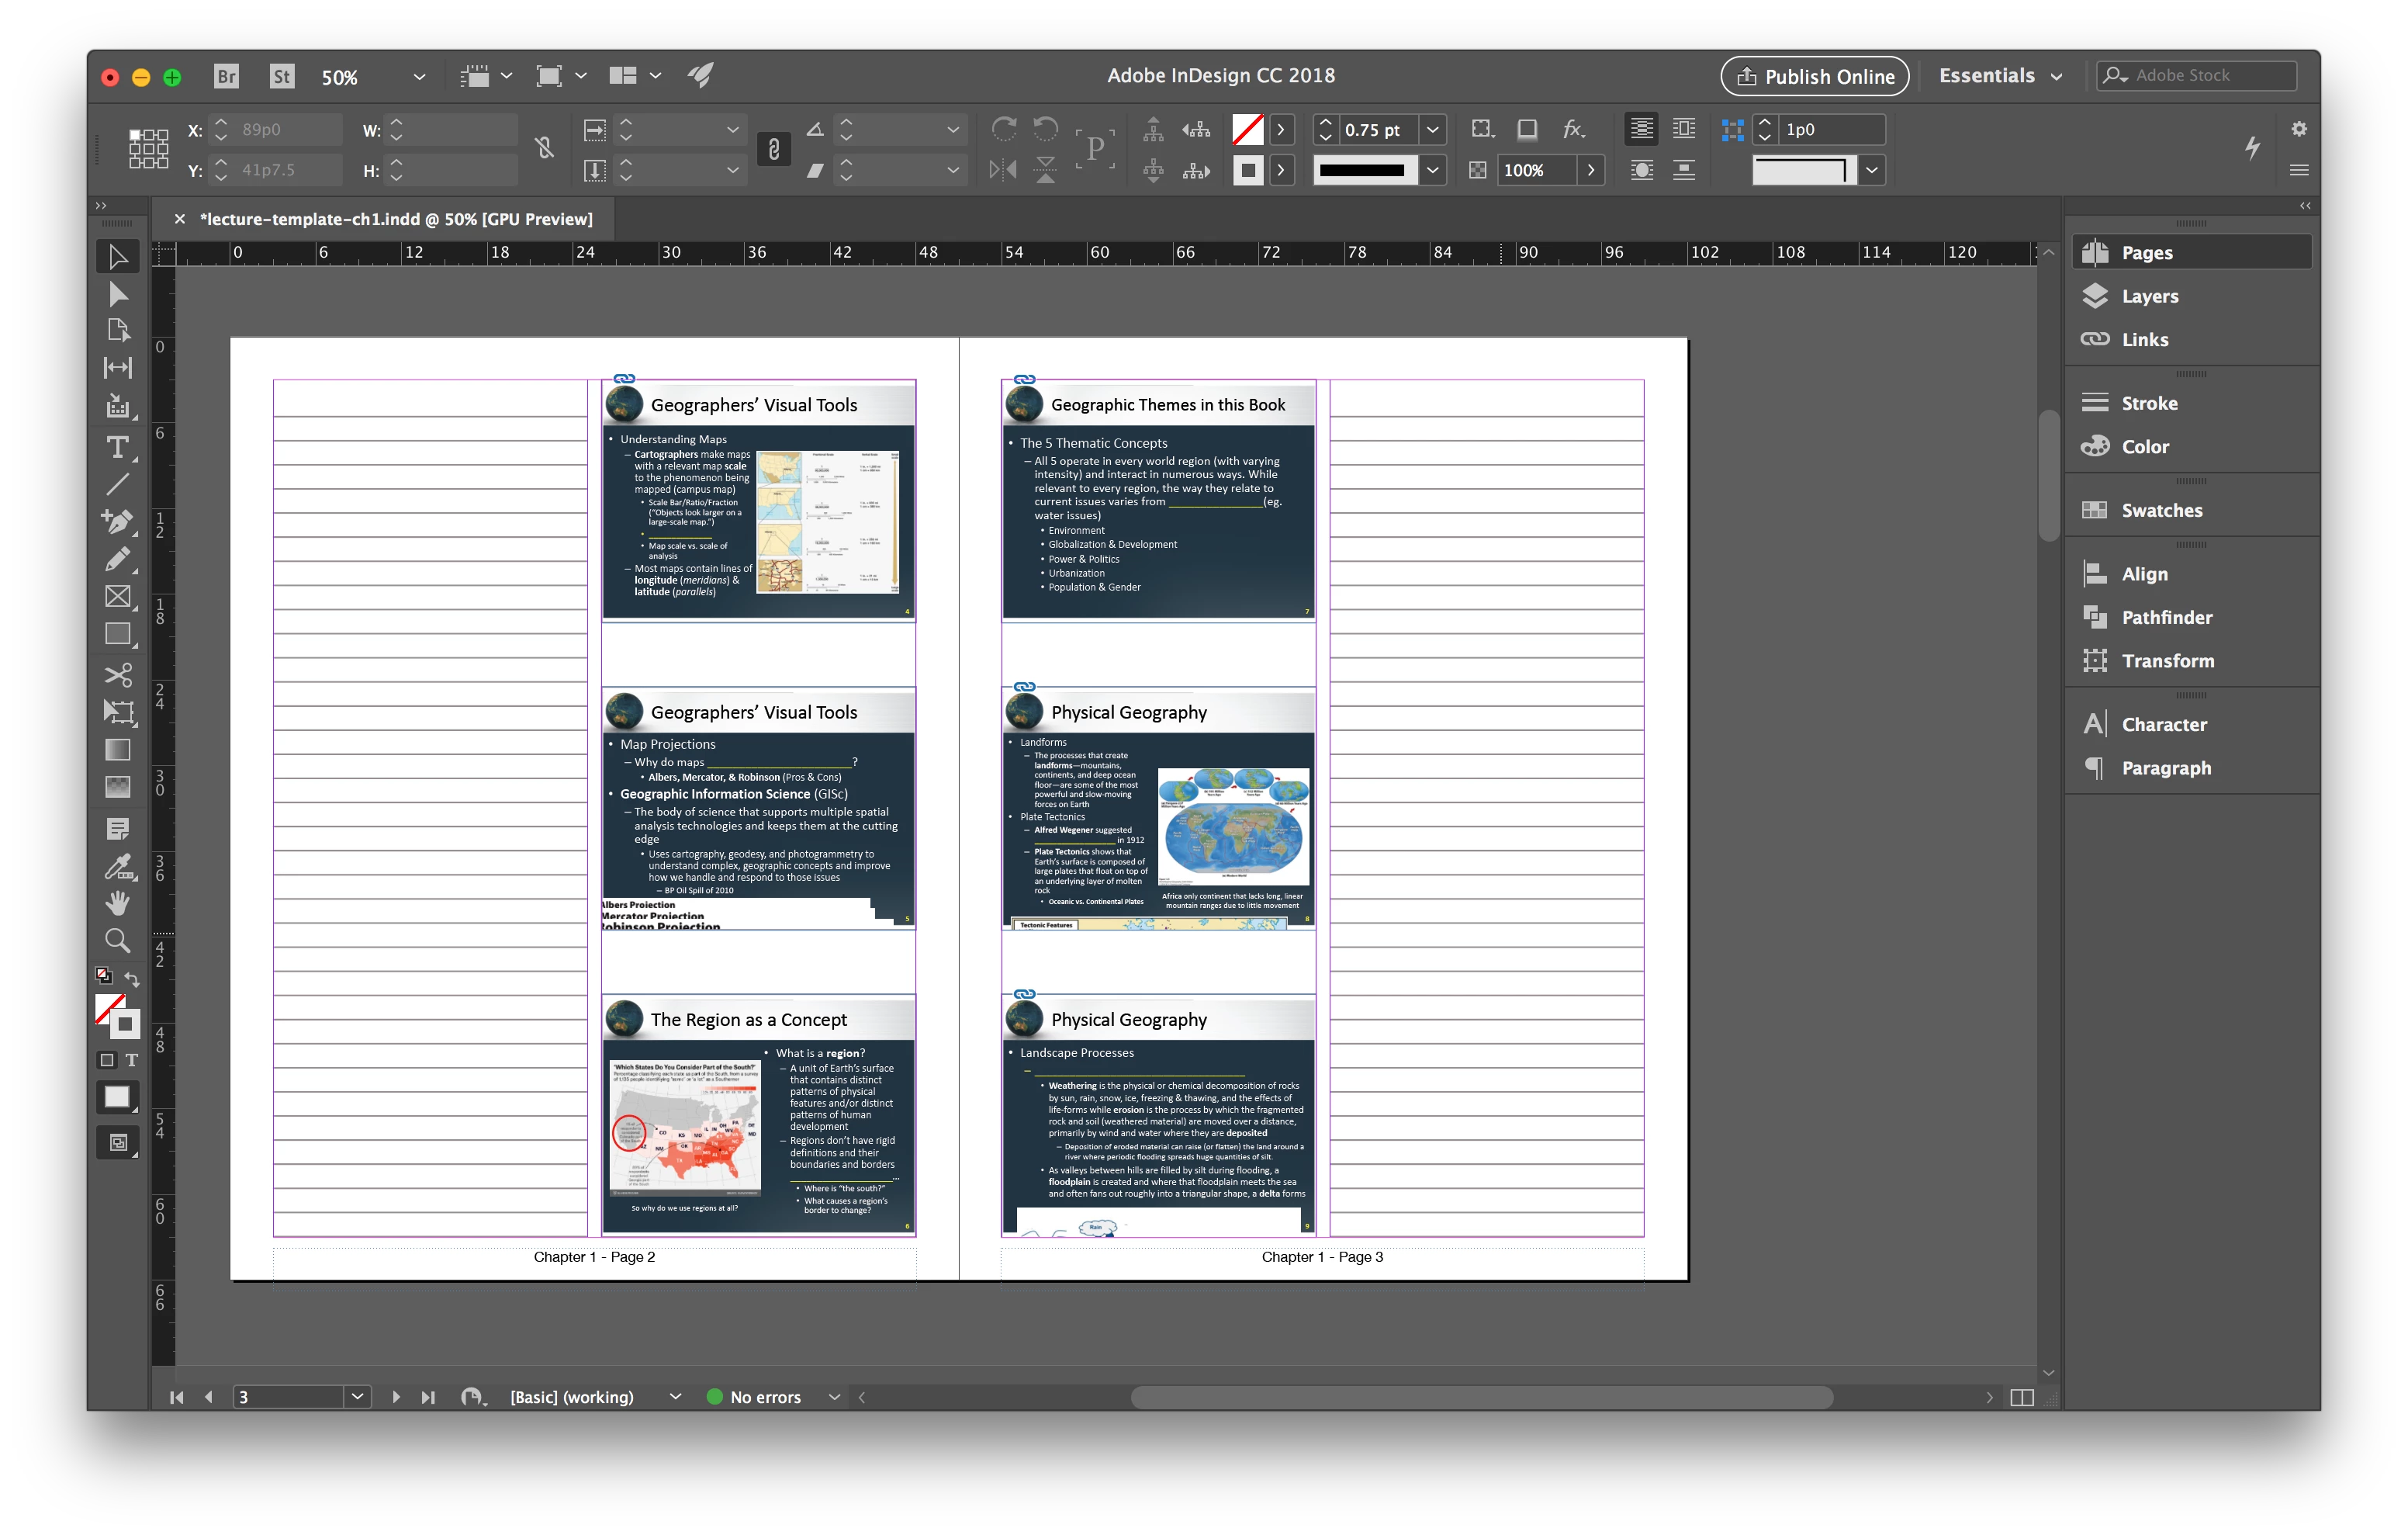Click the black stroke style swatch
Screen dimensions: 2408x1535
tap(1362, 170)
